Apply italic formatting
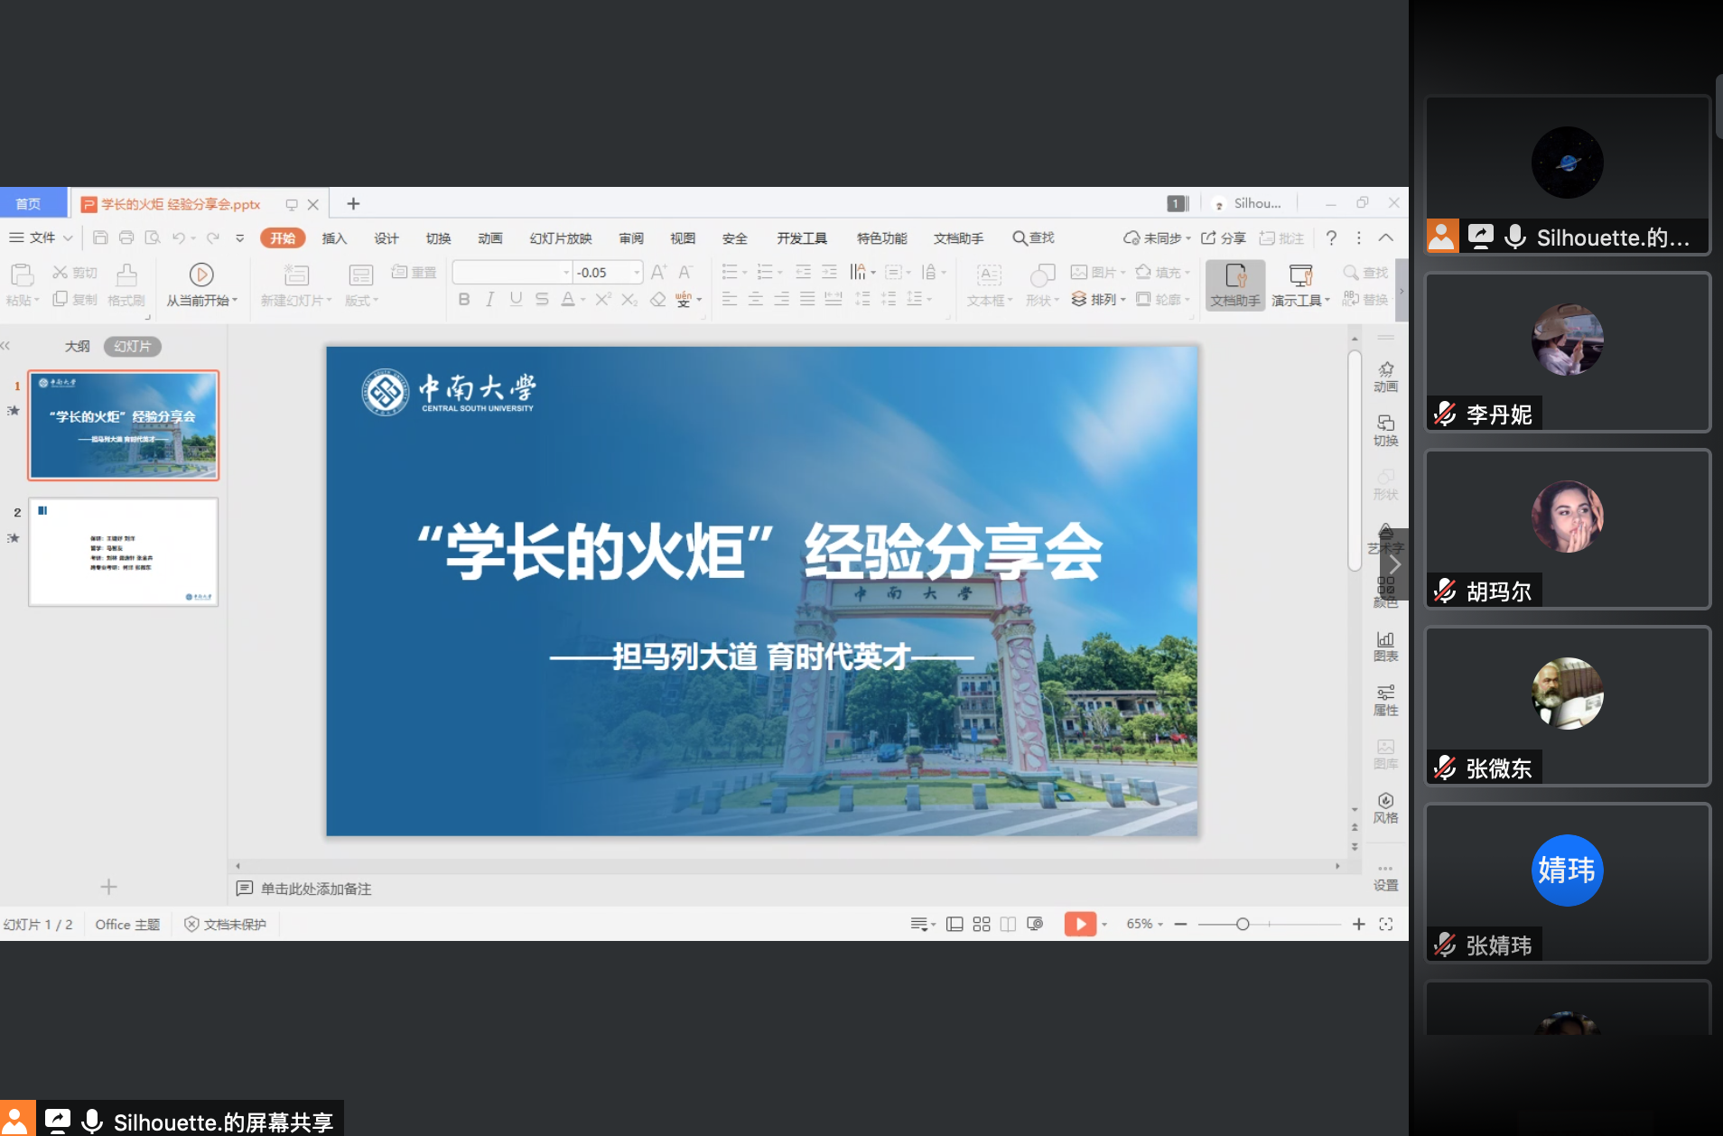The image size is (1723, 1136). [489, 299]
